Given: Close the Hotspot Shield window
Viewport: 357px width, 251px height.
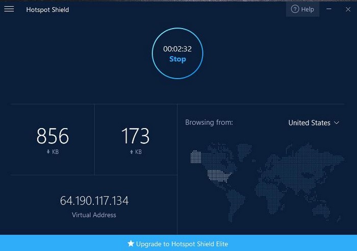Looking at the screenshot, I should [x=348, y=9].
